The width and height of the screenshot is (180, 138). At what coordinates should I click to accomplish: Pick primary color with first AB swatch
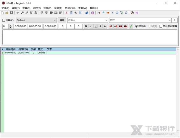(x=111, y=26)
